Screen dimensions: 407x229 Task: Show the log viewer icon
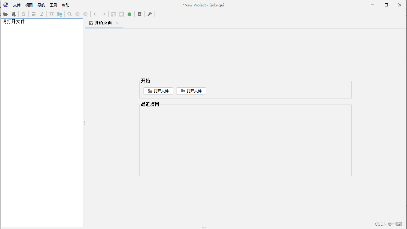click(140, 14)
